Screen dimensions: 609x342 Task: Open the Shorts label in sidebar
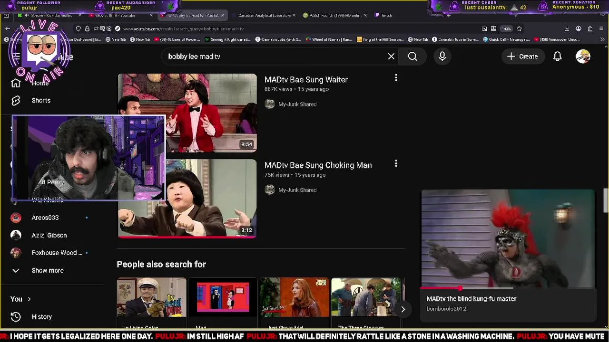click(41, 100)
